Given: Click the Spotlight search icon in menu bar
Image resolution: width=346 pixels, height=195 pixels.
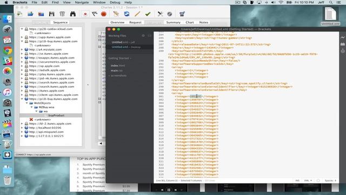Looking at the screenshot, I should coord(331,2).
